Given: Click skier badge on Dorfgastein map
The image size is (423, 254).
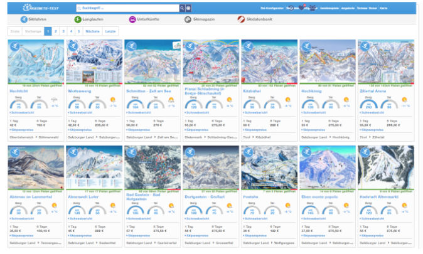Looking at the screenshot, I should [190, 152].
